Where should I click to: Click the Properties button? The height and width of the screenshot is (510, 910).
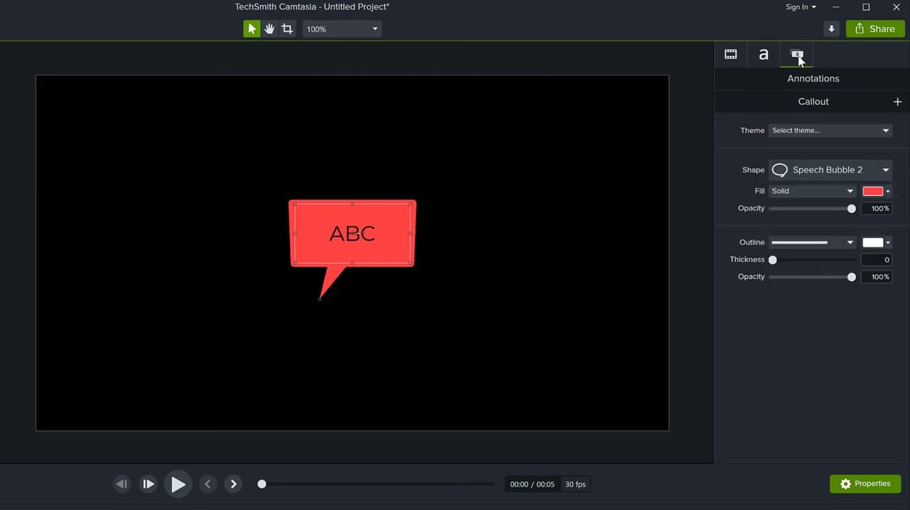[865, 484]
